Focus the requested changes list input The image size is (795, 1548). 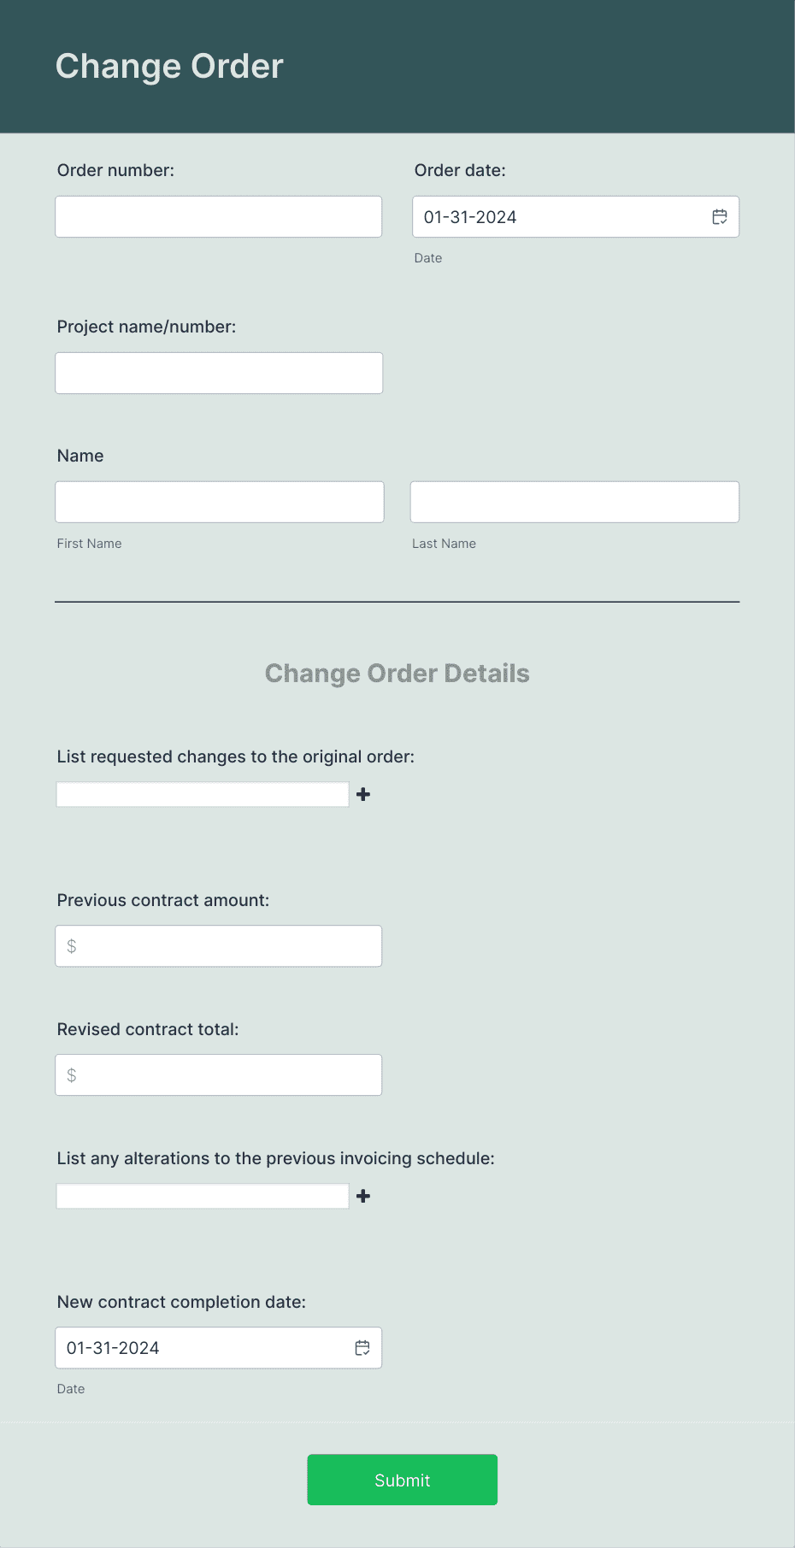tap(202, 794)
